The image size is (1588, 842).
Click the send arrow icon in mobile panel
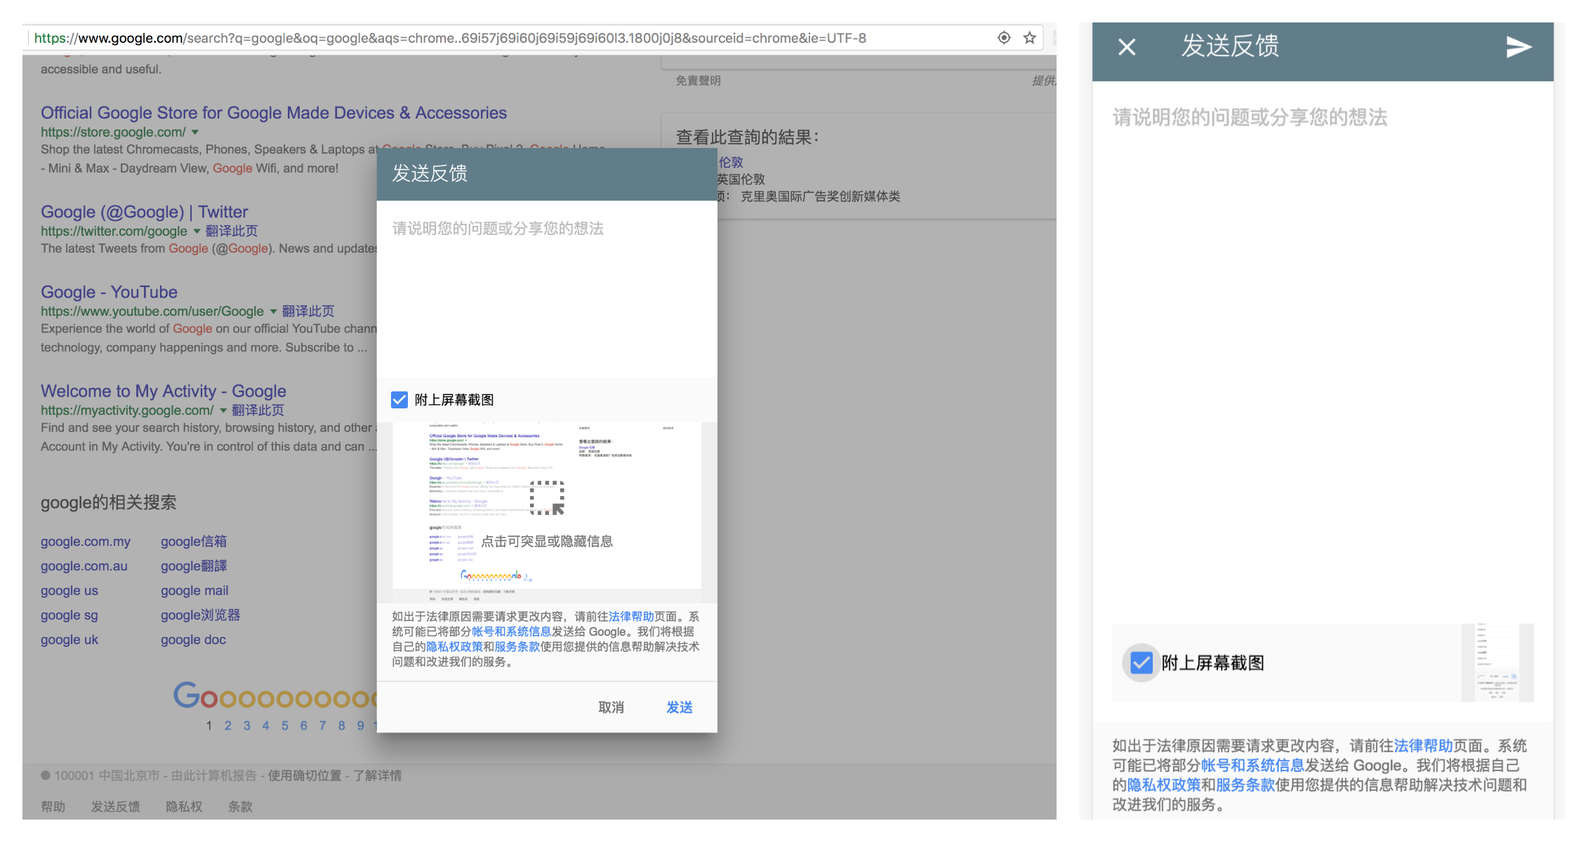pos(1518,47)
